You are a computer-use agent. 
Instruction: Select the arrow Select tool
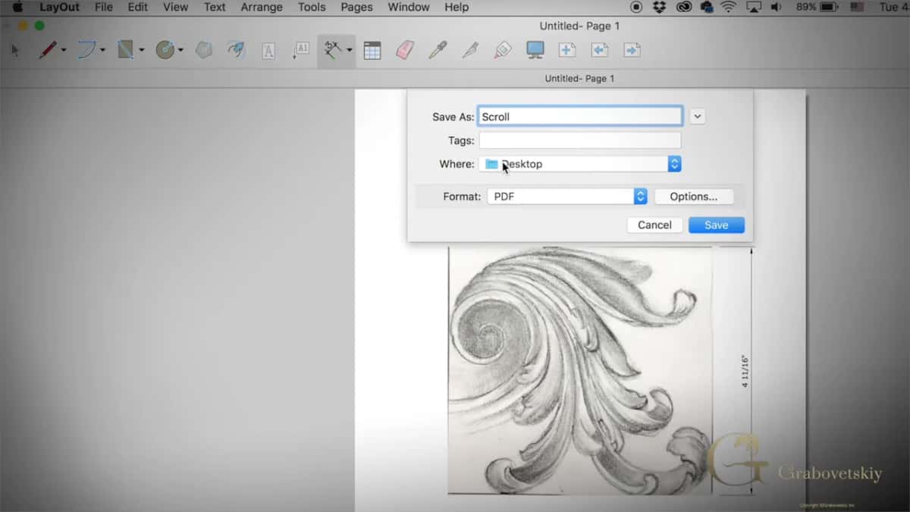[x=14, y=51]
